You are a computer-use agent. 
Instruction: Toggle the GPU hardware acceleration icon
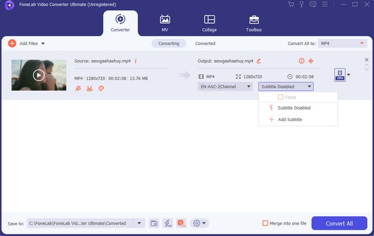(x=181, y=224)
